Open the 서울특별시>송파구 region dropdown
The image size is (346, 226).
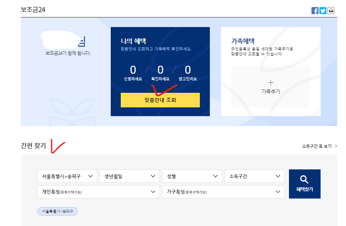click(67, 176)
